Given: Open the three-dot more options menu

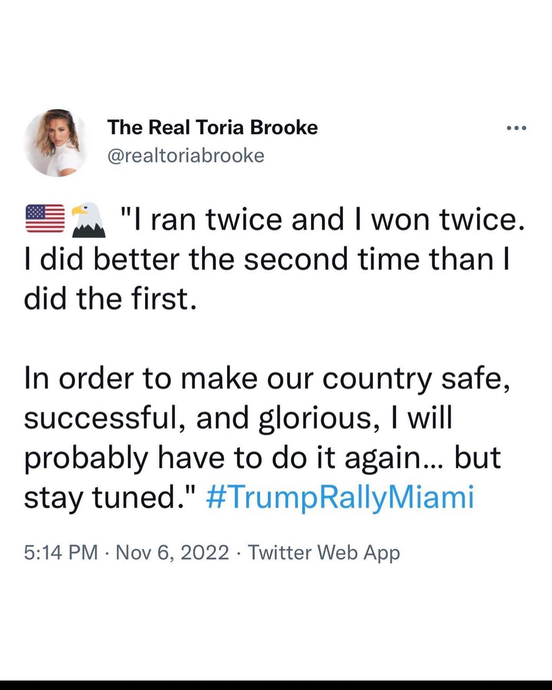Looking at the screenshot, I should [x=516, y=128].
